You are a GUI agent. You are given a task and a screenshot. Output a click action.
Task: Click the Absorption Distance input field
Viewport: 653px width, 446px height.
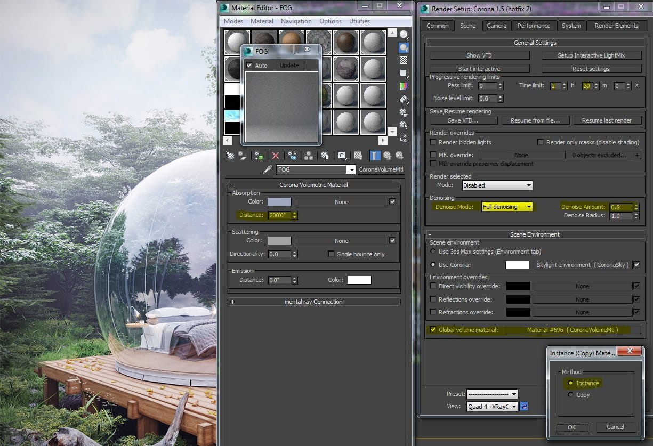coord(279,215)
